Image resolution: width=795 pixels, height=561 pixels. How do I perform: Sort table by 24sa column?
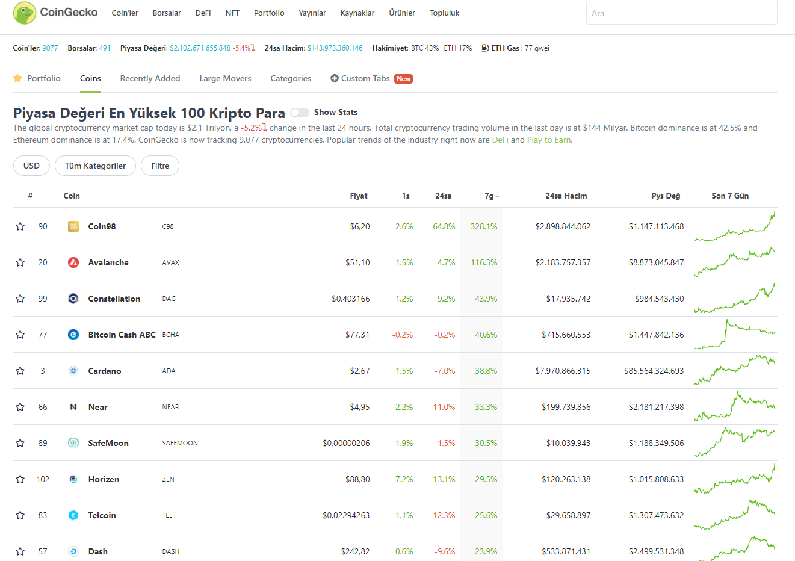click(x=444, y=196)
